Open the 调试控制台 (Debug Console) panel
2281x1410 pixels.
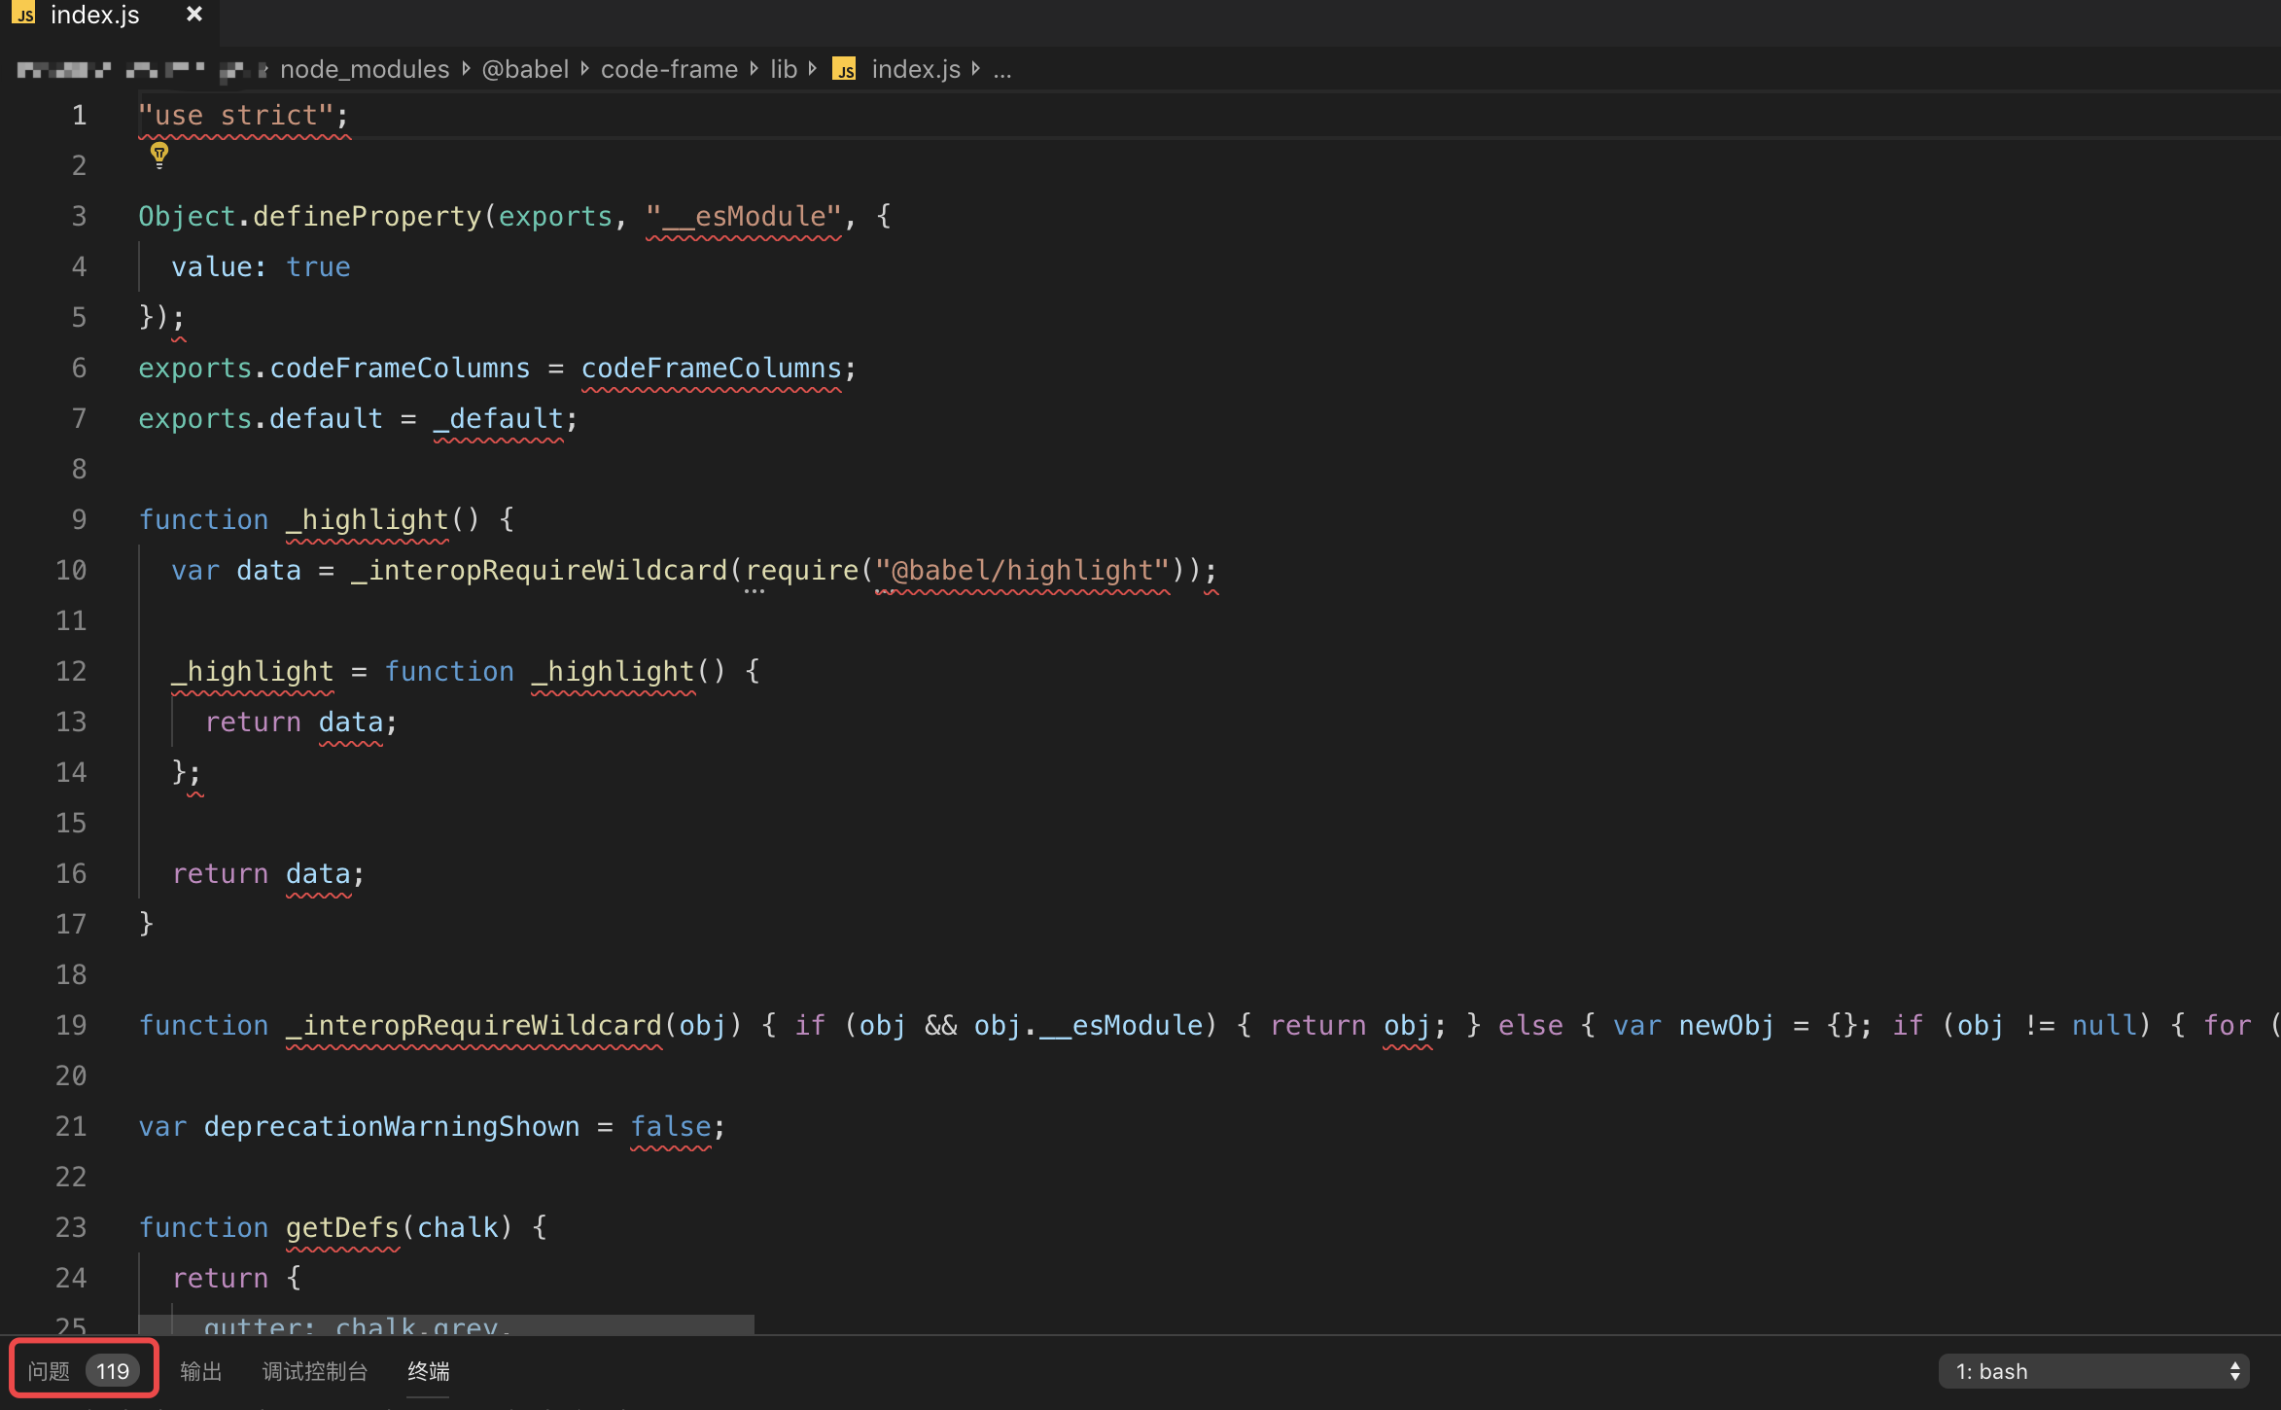pyautogui.click(x=314, y=1371)
